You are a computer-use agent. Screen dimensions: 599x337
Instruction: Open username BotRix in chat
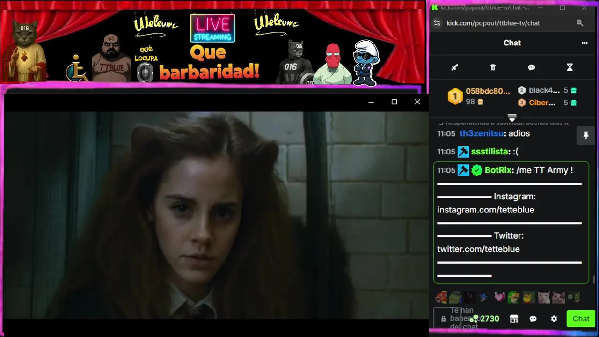(x=499, y=170)
